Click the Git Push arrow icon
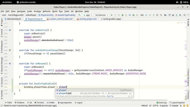 coord(153,15)
